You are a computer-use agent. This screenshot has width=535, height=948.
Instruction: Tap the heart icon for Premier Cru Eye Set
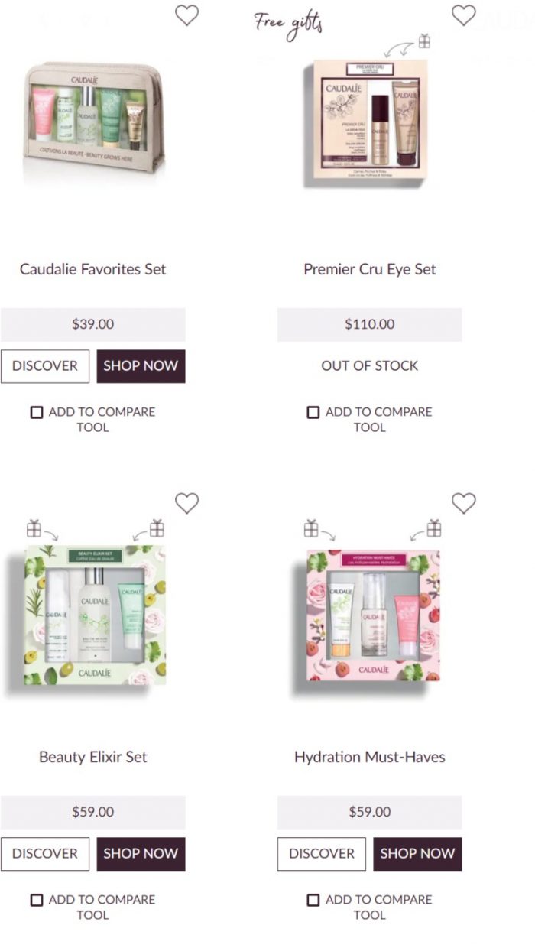(463, 15)
